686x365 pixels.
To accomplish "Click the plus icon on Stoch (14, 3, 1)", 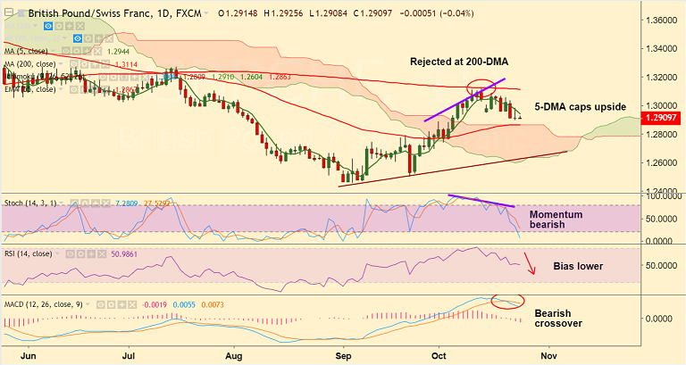I will pyautogui.click(x=96, y=203).
